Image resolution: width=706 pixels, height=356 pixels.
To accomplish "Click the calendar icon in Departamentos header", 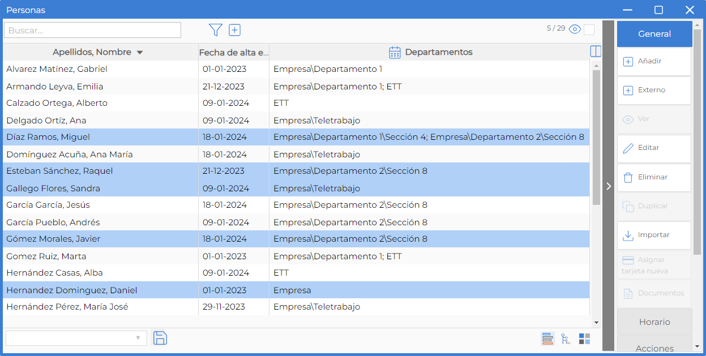I will 395,52.
